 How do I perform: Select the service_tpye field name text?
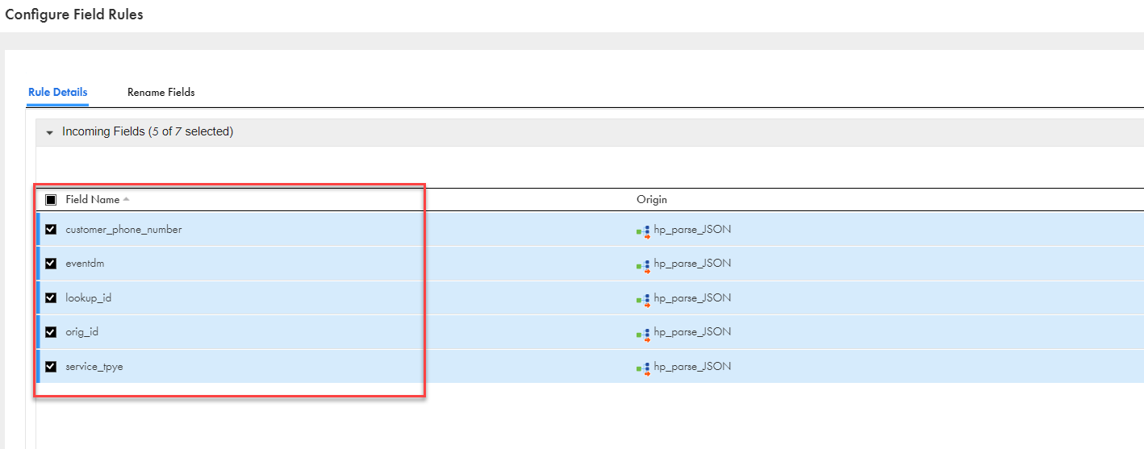94,367
